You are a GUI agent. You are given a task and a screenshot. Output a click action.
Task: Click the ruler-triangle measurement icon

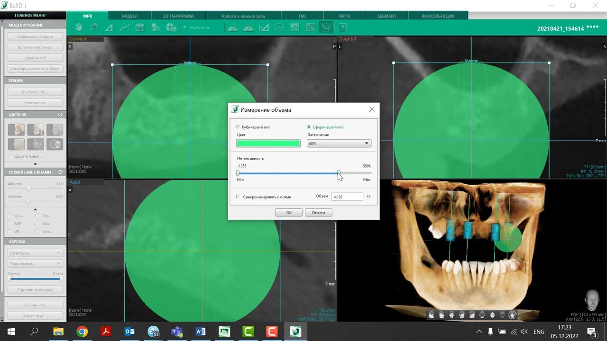coord(264,27)
